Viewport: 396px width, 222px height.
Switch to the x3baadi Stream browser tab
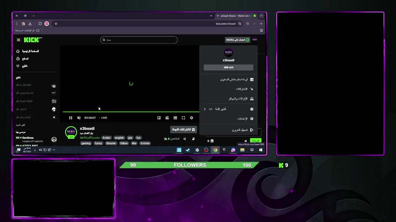coord(237,16)
